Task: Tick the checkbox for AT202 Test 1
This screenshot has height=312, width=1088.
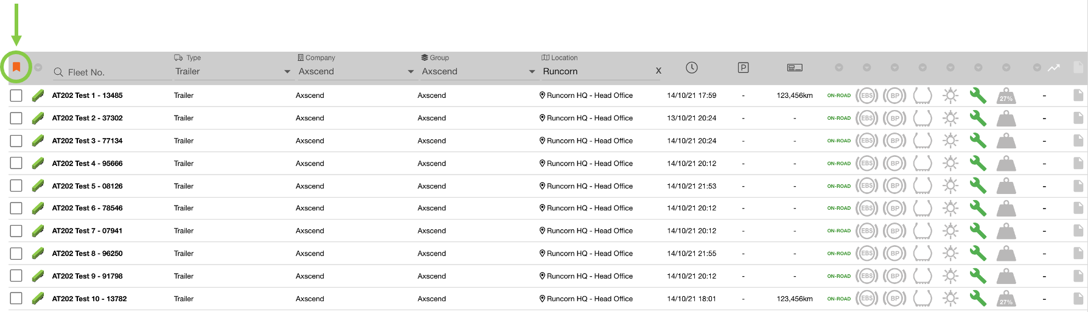Action: click(16, 95)
